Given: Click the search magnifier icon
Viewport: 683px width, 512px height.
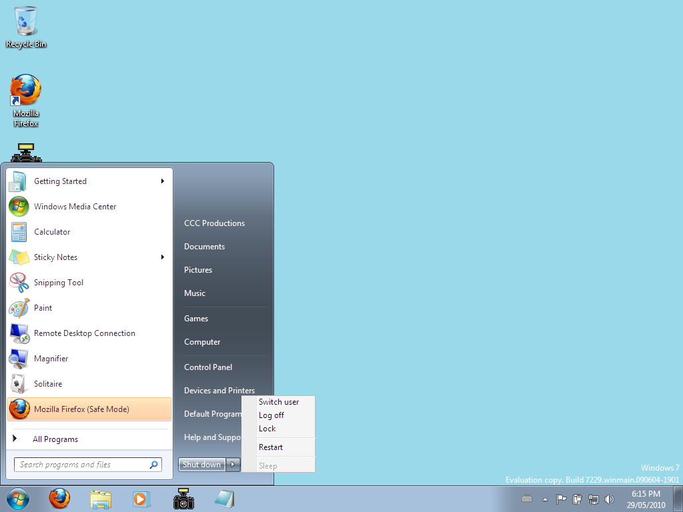Looking at the screenshot, I should [x=154, y=465].
